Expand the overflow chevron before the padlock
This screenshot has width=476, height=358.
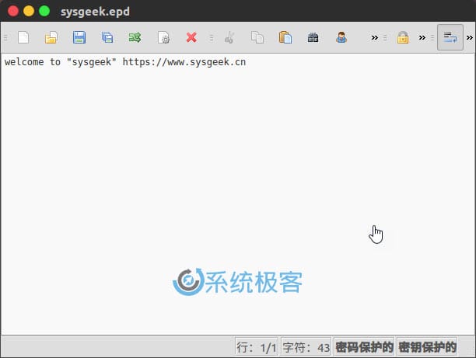(x=375, y=37)
